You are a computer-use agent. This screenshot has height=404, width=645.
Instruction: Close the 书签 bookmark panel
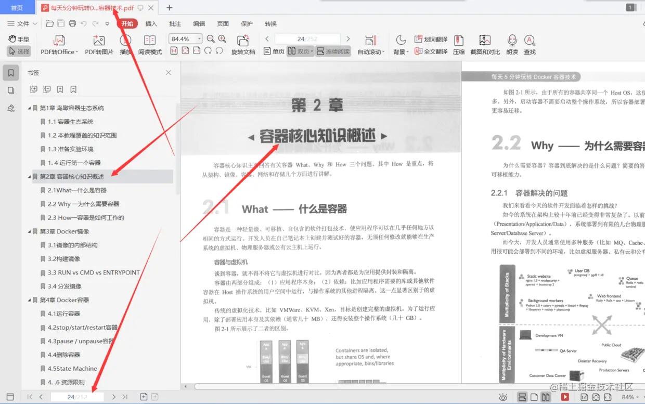(x=169, y=73)
